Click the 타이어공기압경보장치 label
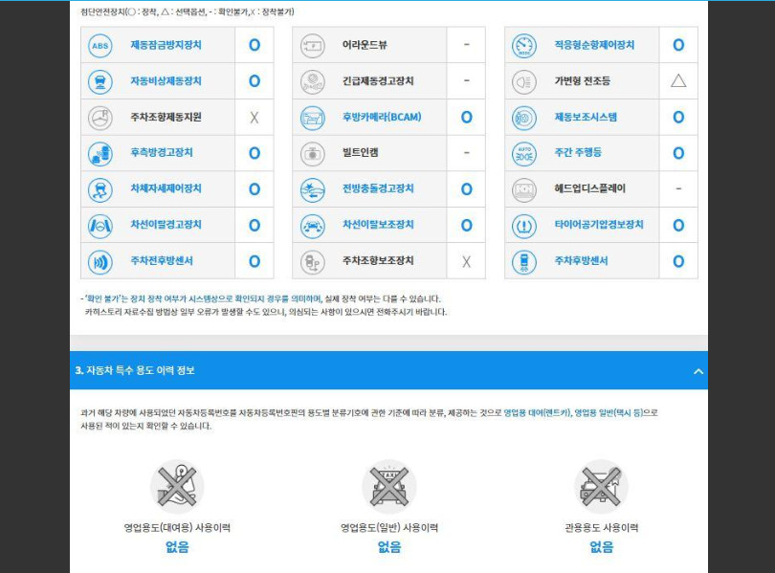This screenshot has height=573, width=775. pyautogui.click(x=599, y=225)
